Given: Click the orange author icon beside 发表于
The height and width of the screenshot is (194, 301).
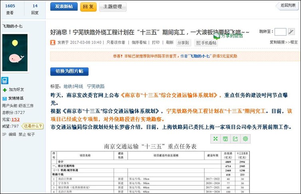Looking at the screenshot, I should [53, 42].
